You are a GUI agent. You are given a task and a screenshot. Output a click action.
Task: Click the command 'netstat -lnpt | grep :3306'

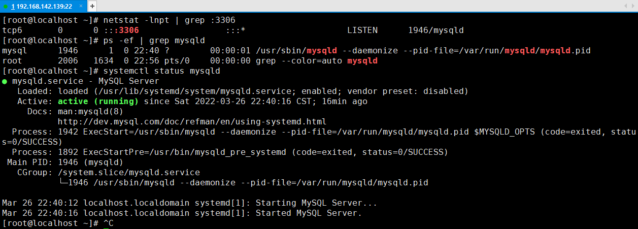tap(169, 20)
